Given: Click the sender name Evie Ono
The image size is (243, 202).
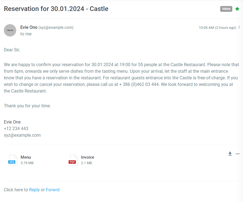Looking at the screenshot, I should point(29,27).
